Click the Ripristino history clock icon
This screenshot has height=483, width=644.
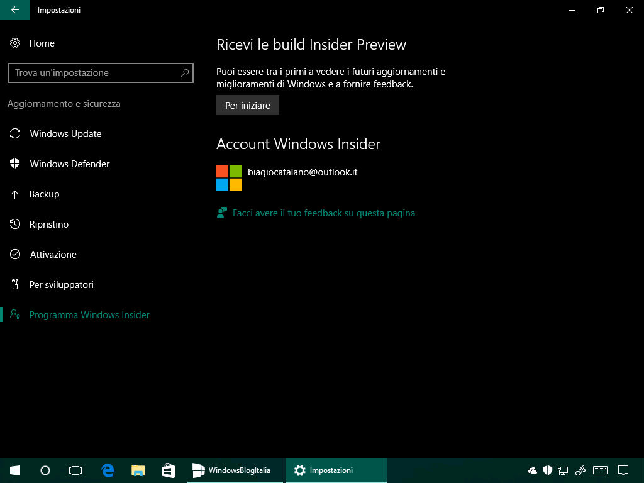coord(15,225)
